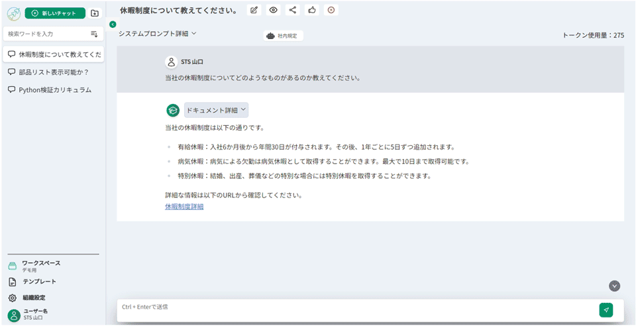
Task: Click the search keyword input field
Action: pos(46,34)
